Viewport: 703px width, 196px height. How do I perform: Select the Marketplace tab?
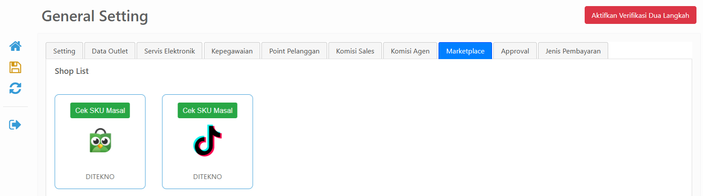(x=465, y=51)
